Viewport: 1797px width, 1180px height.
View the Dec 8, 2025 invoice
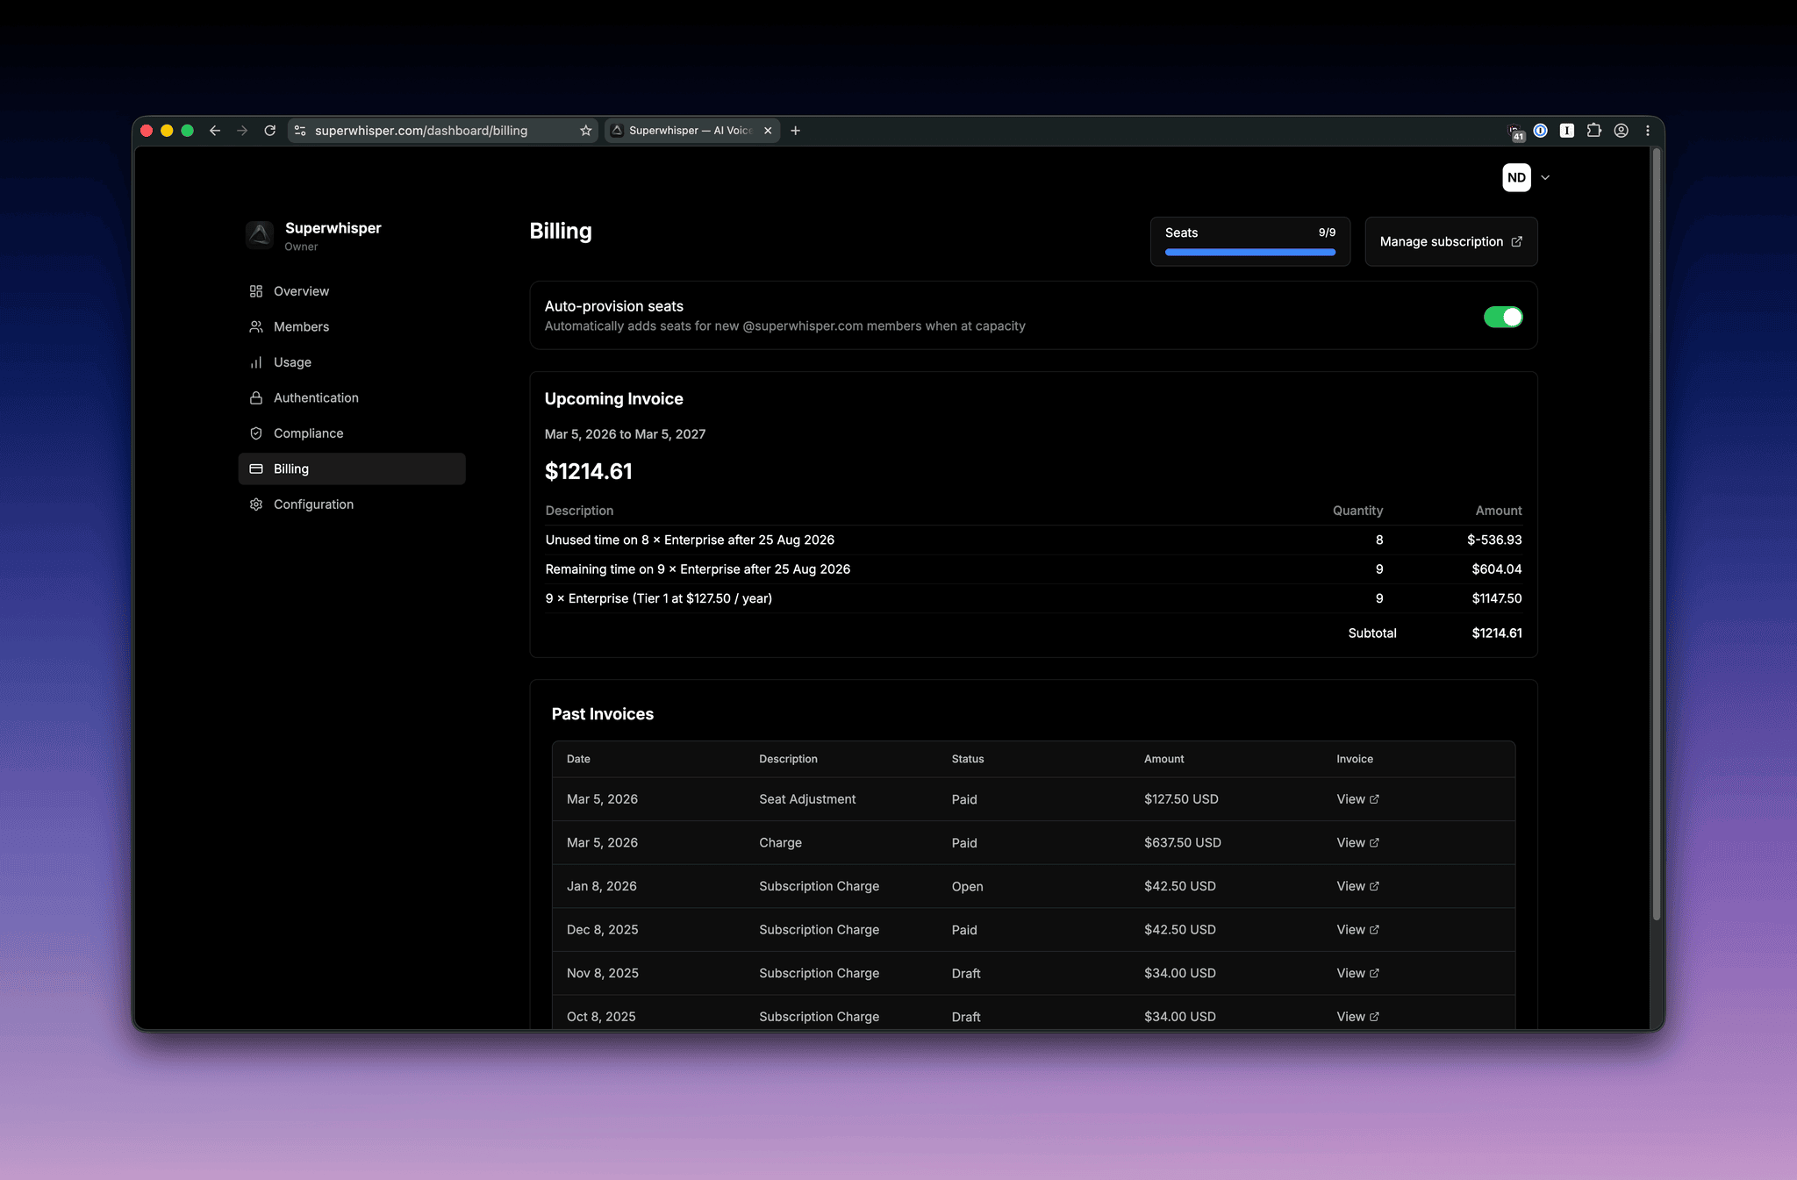point(1357,930)
